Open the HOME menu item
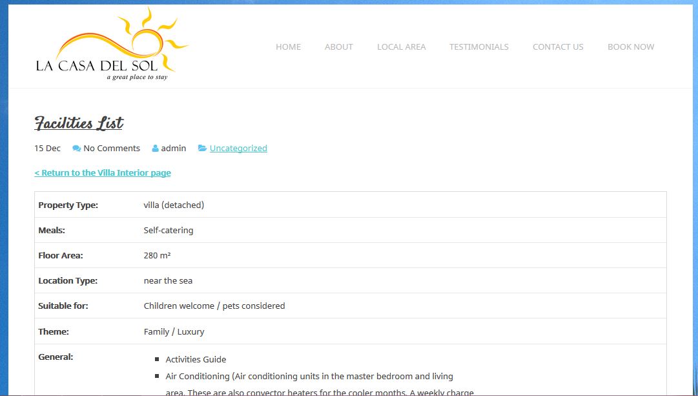 pyautogui.click(x=289, y=47)
